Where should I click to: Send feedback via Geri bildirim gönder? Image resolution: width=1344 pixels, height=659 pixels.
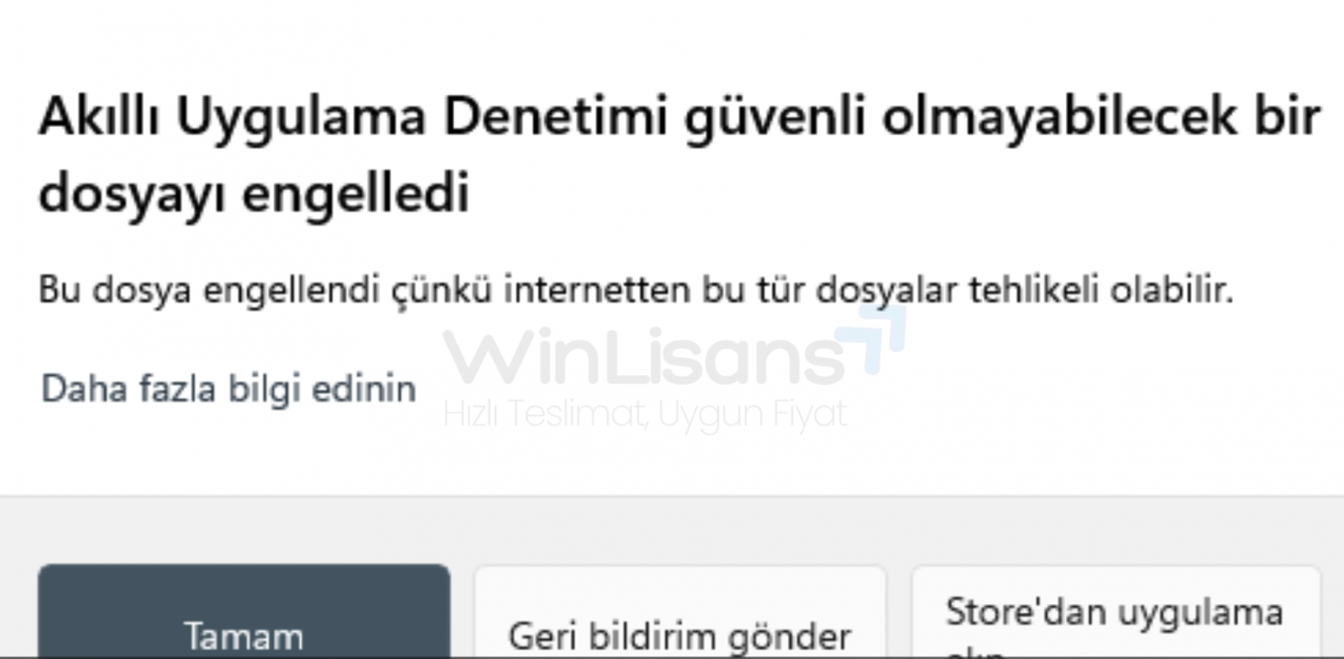680,612
